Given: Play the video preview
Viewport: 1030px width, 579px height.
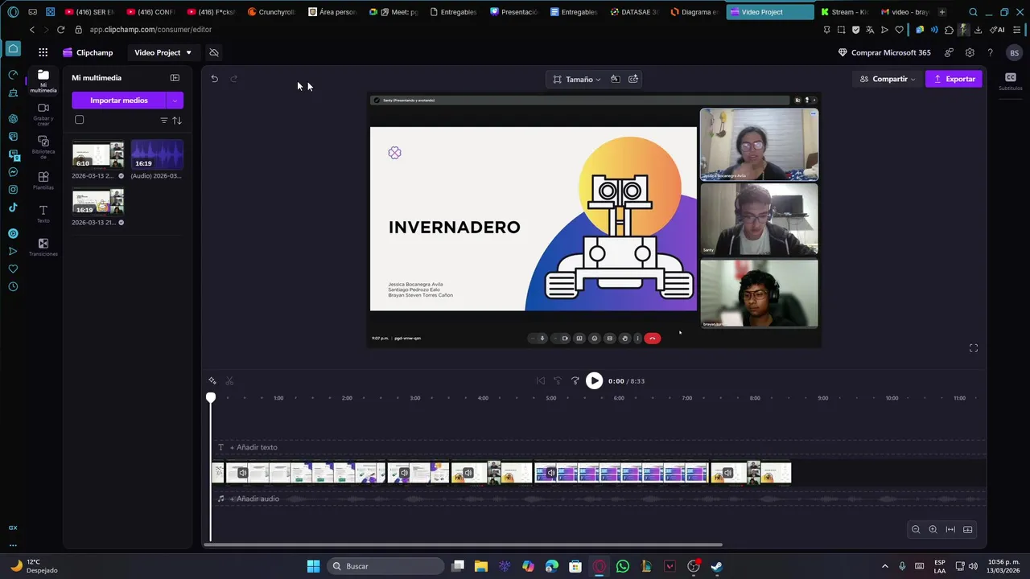Looking at the screenshot, I should pos(594,381).
